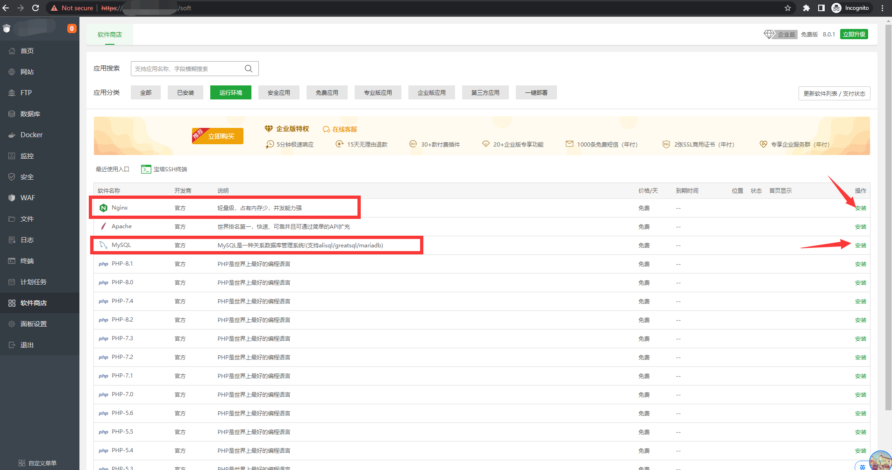Click the 企业版特权 heading
The image size is (892, 470).
point(293,129)
